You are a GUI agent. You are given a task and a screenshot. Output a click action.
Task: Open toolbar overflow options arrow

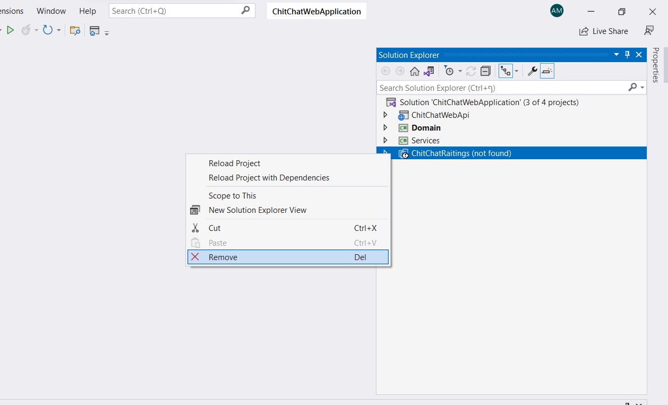click(107, 33)
